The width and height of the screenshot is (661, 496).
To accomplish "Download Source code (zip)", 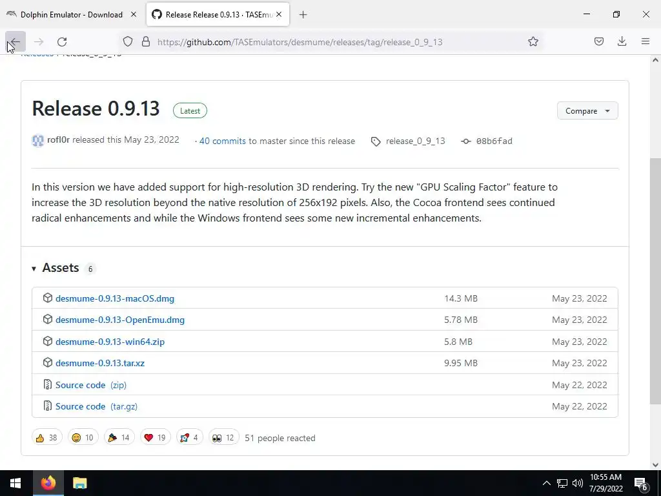I will 91,385.
